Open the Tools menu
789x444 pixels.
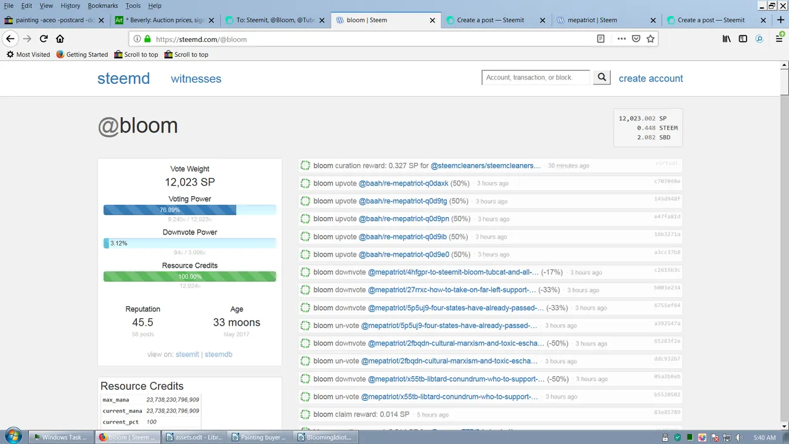point(133,6)
